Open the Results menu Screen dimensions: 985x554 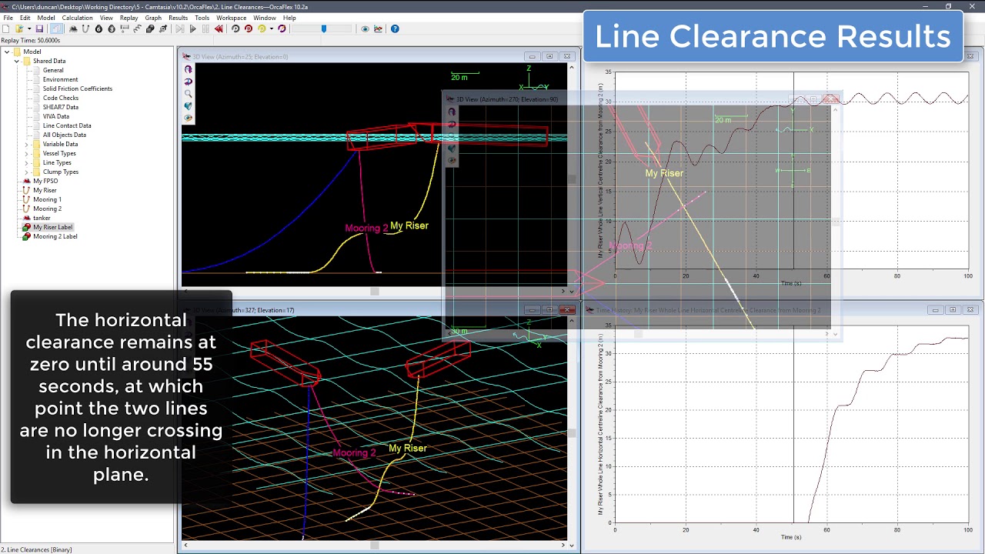(178, 18)
